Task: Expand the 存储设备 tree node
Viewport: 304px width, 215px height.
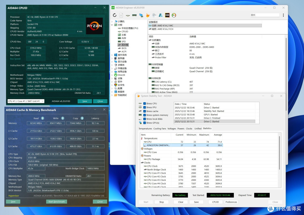Action: pos(112,68)
